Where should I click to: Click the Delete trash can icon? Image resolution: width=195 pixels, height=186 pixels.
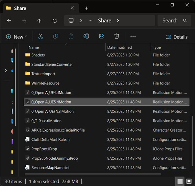[x=117, y=36]
